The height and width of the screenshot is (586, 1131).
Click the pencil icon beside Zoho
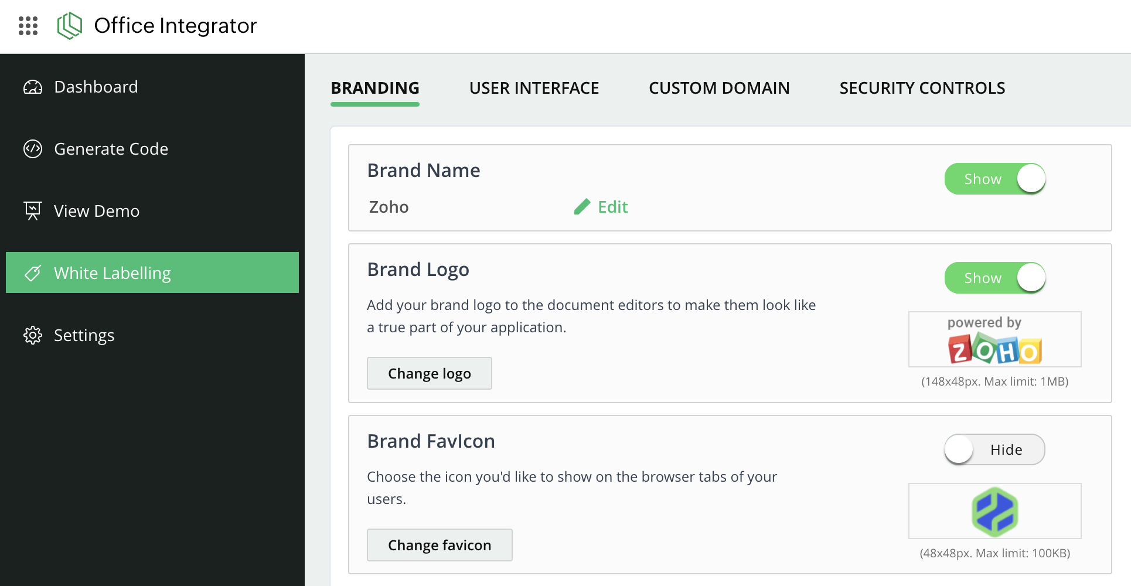(582, 207)
